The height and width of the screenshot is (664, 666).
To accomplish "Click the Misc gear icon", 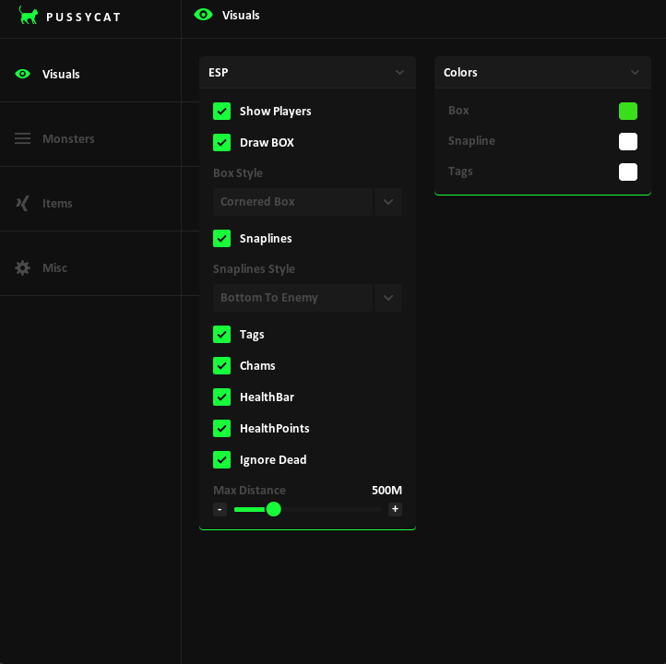I will [23, 267].
